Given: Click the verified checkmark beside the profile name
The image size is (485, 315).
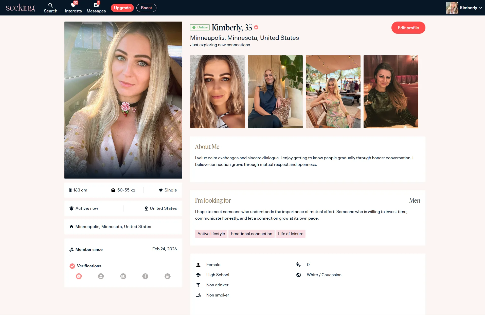Looking at the screenshot, I should click(x=256, y=27).
